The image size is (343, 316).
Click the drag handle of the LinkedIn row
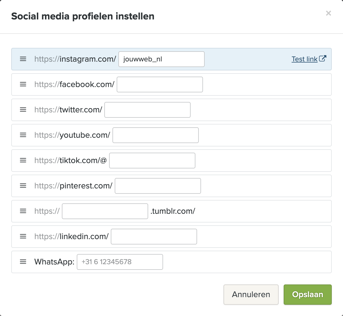tap(23, 237)
